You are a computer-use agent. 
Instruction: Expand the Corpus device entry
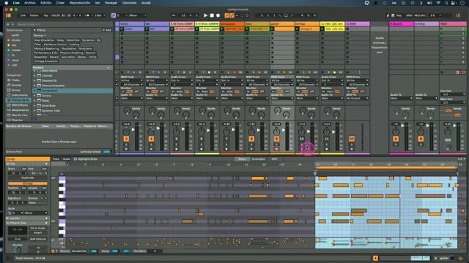[x=34, y=96]
